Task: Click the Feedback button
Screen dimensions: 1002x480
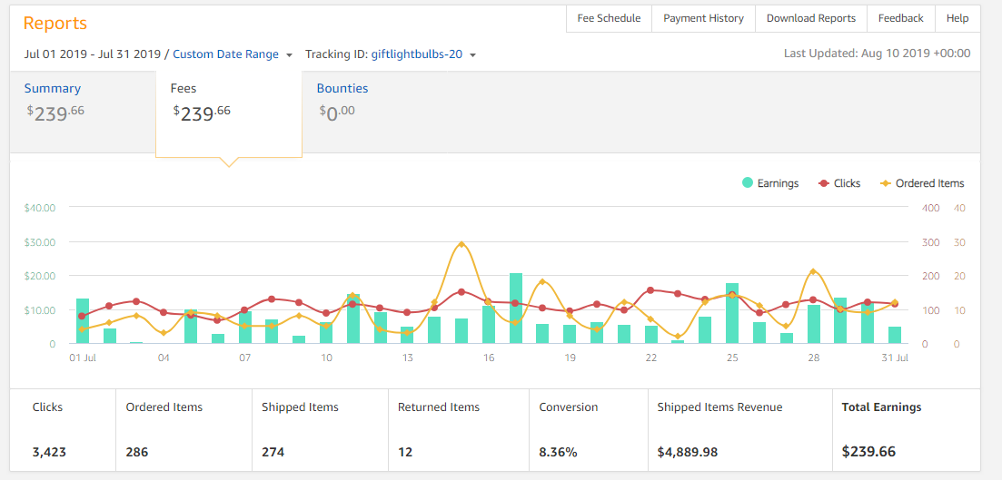Action: pyautogui.click(x=900, y=18)
